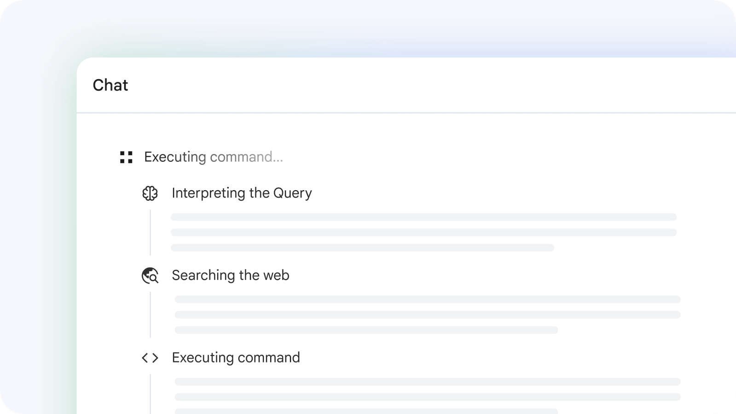Click the globe search icon

(x=150, y=275)
